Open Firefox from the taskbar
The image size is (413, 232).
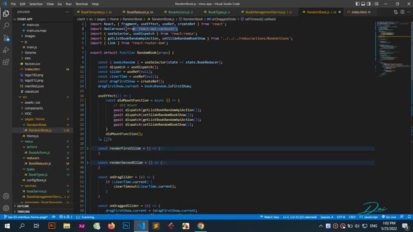tap(112, 226)
